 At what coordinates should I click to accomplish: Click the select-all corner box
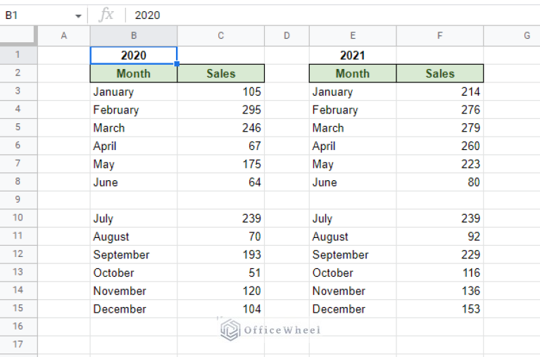[18, 36]
